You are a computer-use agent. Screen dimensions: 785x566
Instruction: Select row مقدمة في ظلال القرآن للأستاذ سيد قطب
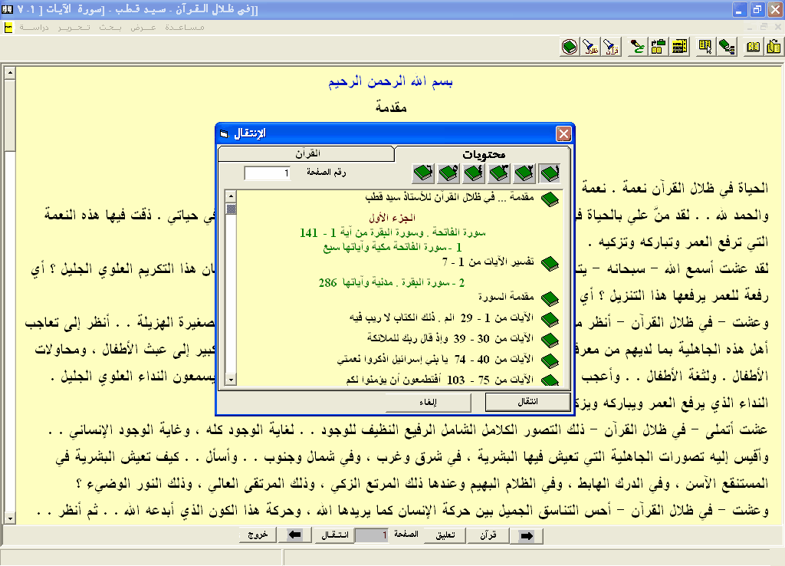[449, 197]
